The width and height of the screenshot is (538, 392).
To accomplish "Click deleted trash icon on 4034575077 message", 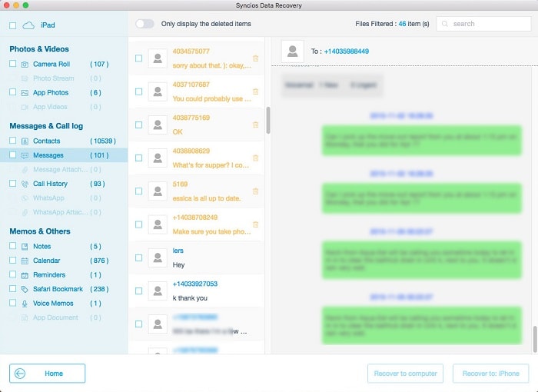I will [256, 58].
